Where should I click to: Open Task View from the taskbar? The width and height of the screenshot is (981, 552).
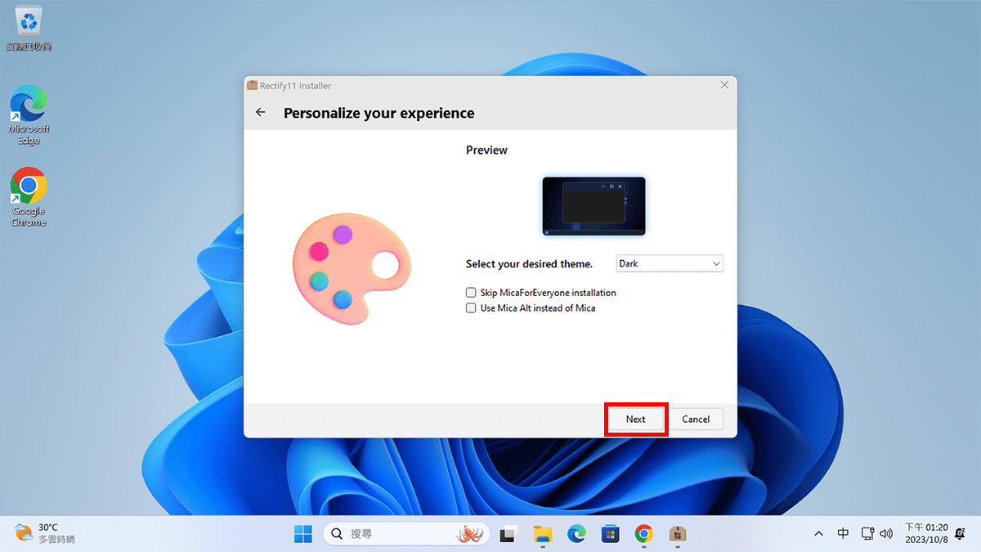pyautogui.click(x=508, y=534)
